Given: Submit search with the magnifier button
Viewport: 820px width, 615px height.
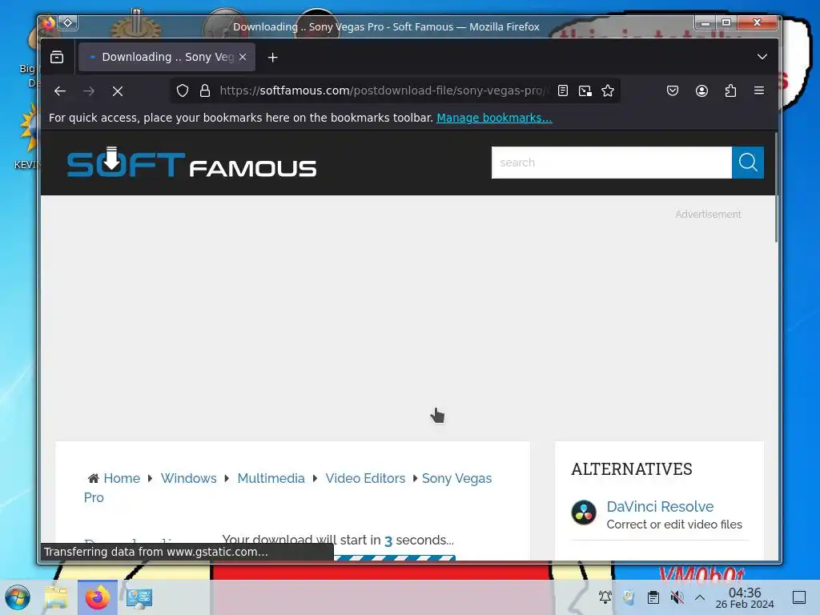Looking at the screenshot, I should point(748,163).
